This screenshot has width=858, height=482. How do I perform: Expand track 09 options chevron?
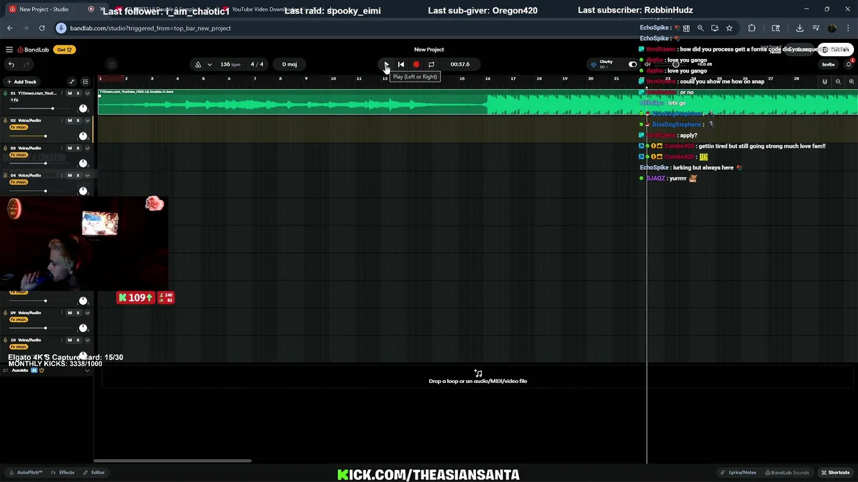(87, 313)
